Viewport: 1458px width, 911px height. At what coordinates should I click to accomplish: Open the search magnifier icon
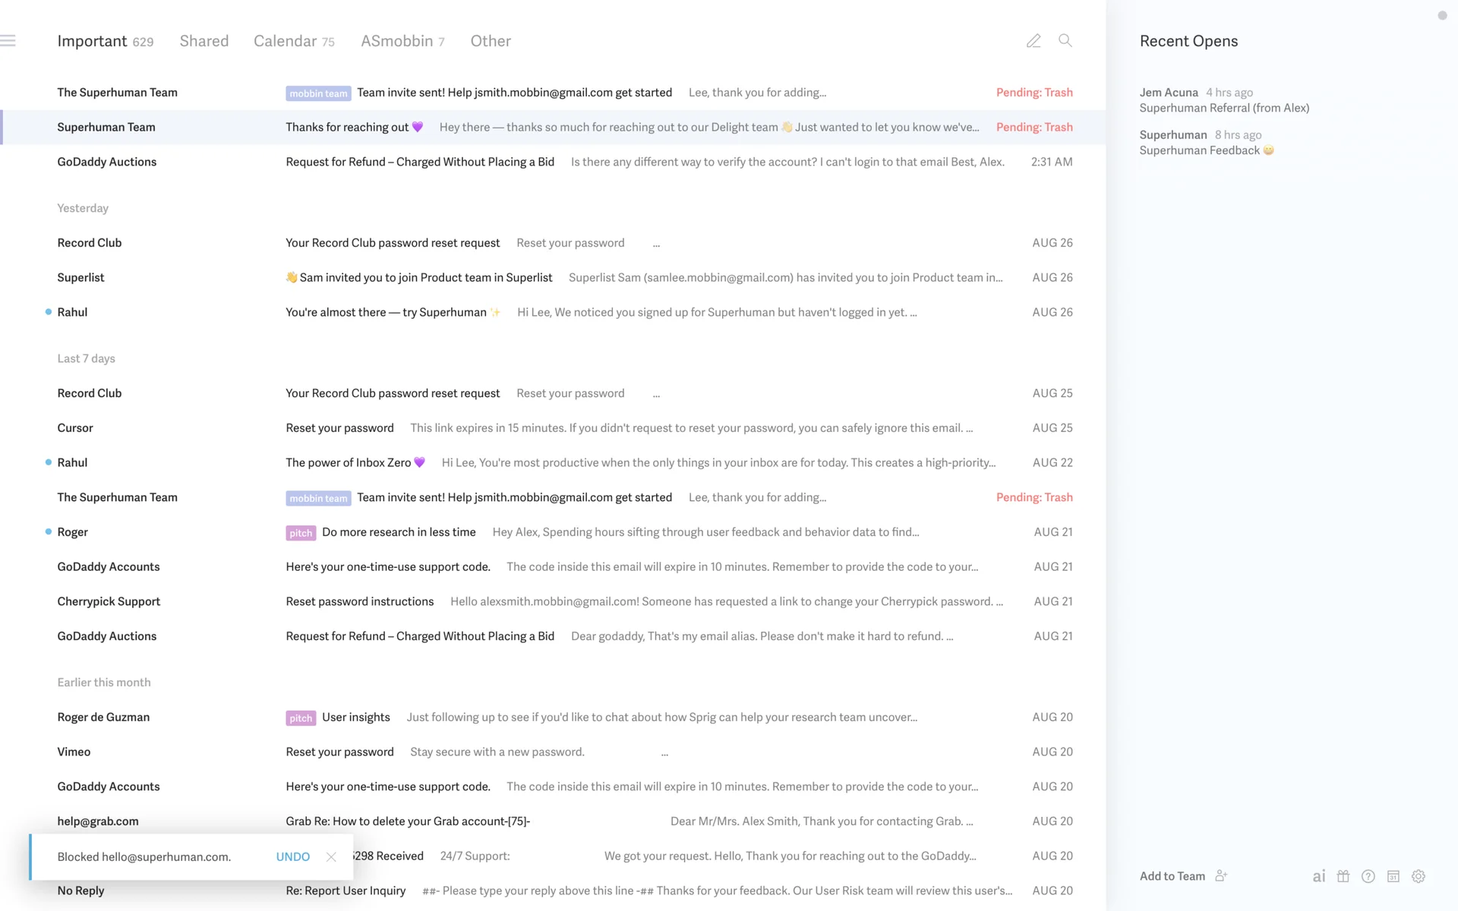coord(1065,41)
